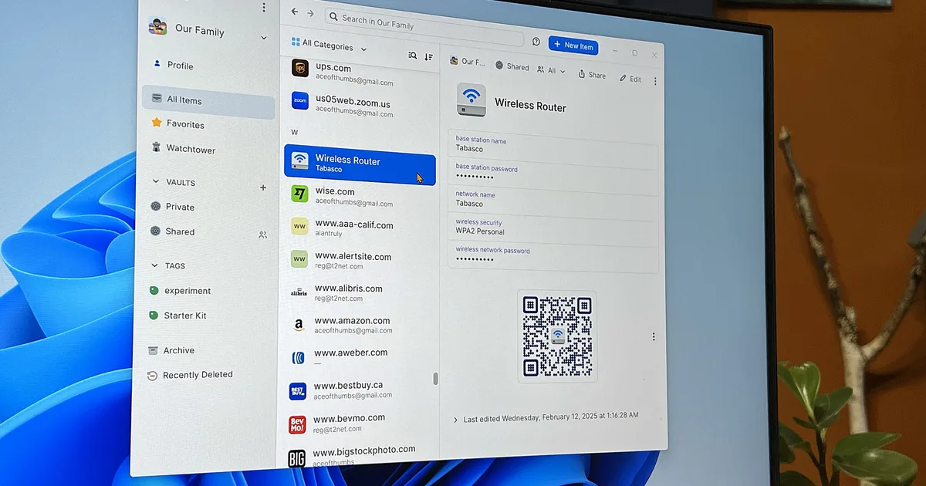Click the New Item button
The height and width of the screenshot is (486, 926).
pyautogui.click(x=573, y=46)
